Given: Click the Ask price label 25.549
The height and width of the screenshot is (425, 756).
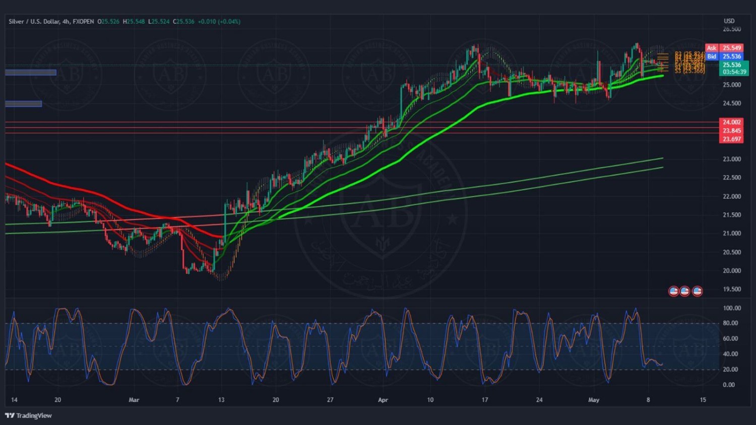Looking at the screenshot, I should 724,48.
